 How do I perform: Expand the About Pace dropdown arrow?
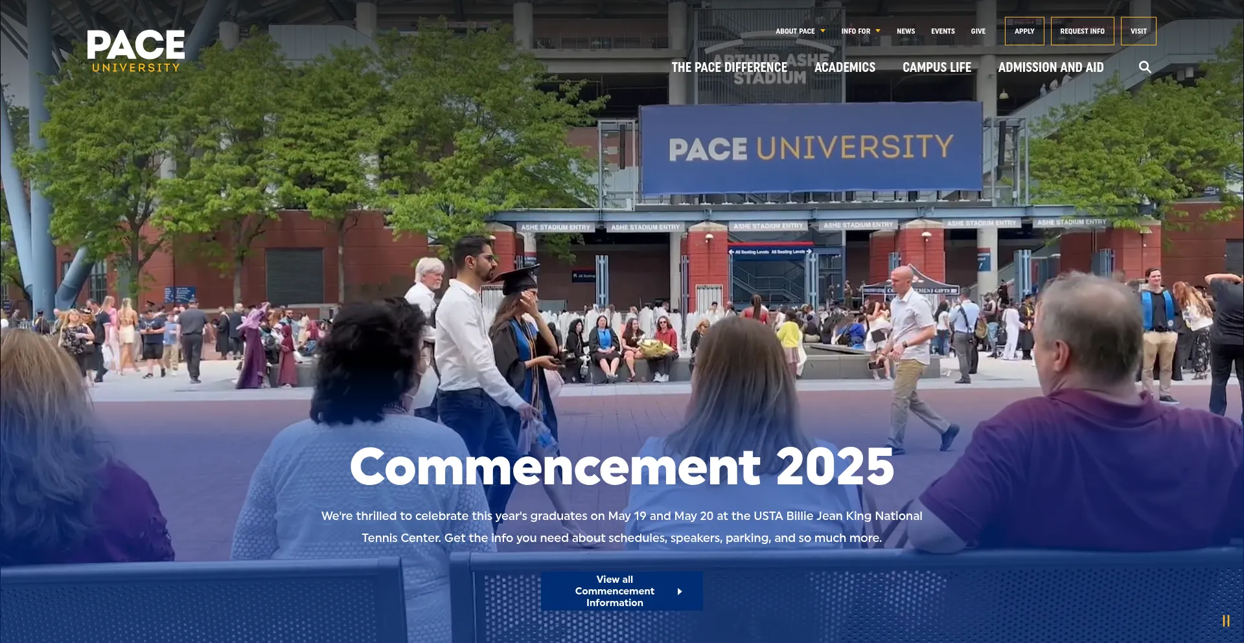[x=823, y=31]
